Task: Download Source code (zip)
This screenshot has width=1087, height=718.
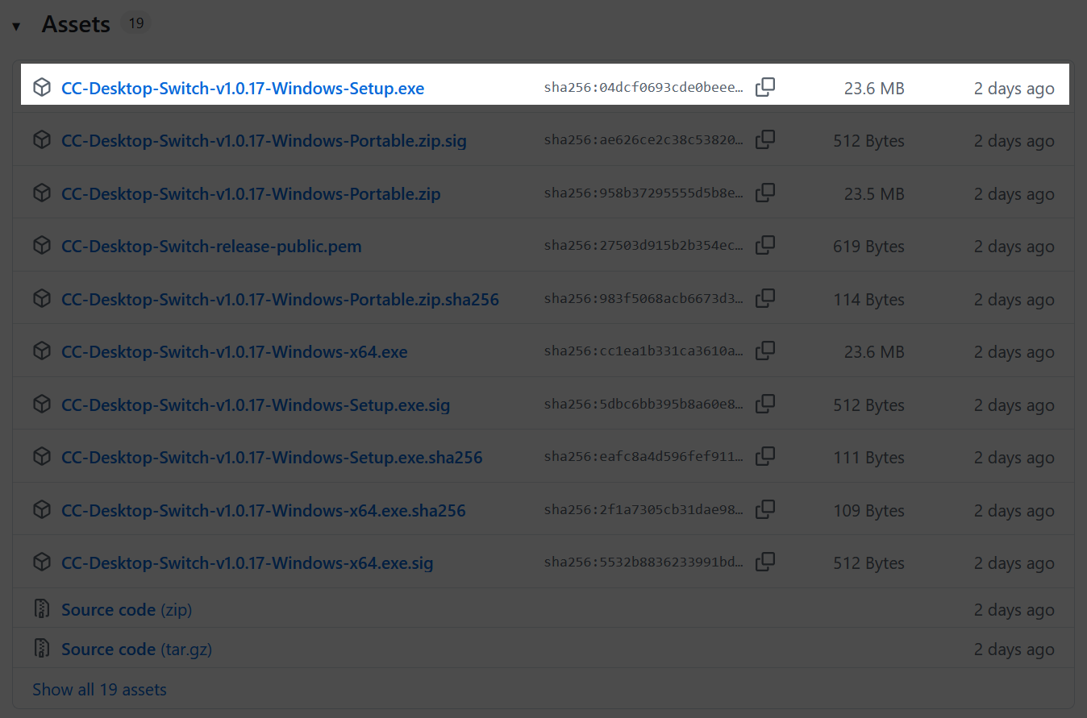Action: point(127,610)
